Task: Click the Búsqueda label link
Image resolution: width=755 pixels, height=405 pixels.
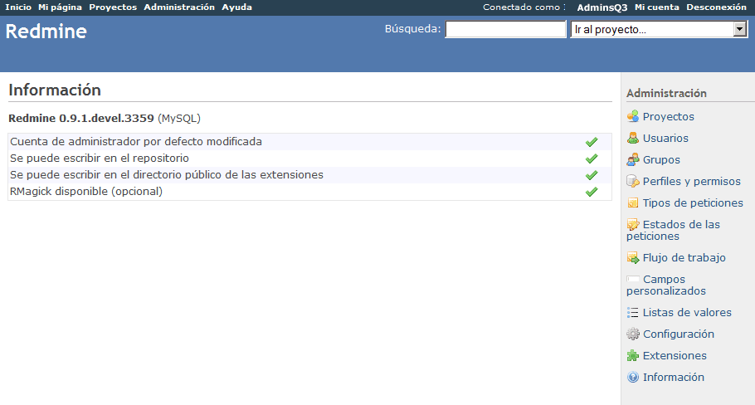Action: click(412, 29)
